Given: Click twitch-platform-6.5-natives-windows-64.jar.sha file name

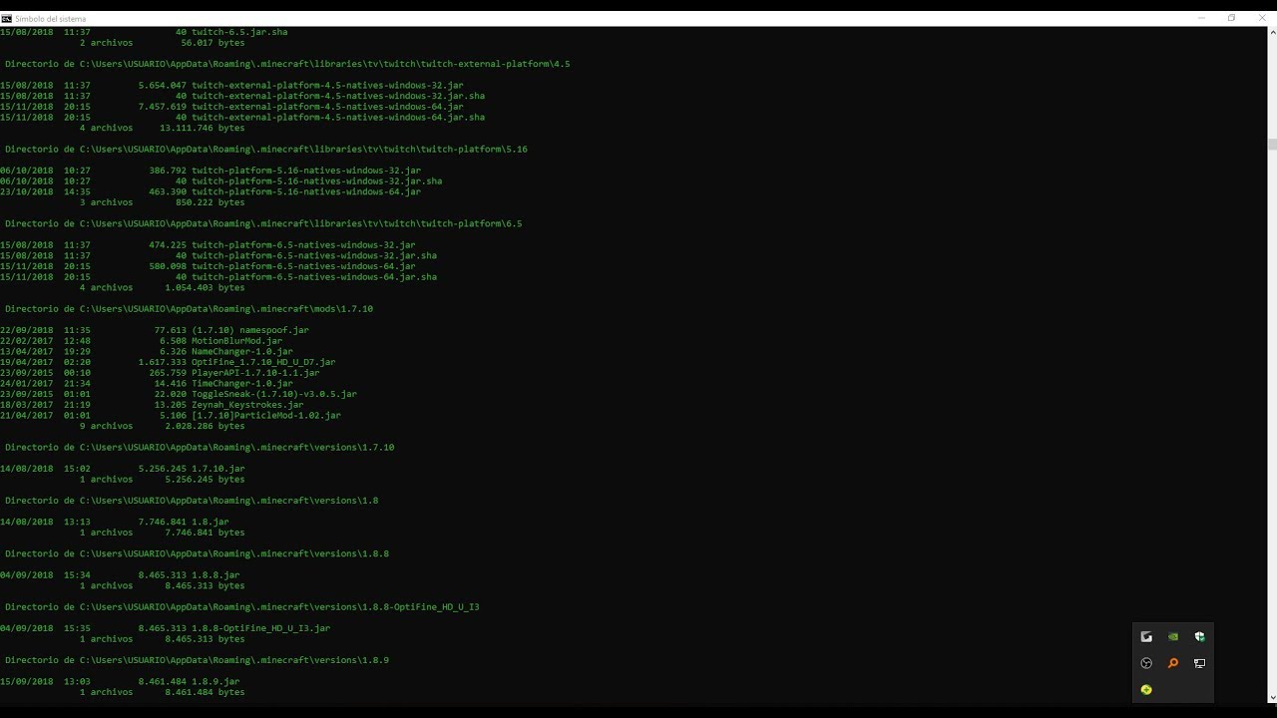Looking at the screenshot, I should coord(314,277).
